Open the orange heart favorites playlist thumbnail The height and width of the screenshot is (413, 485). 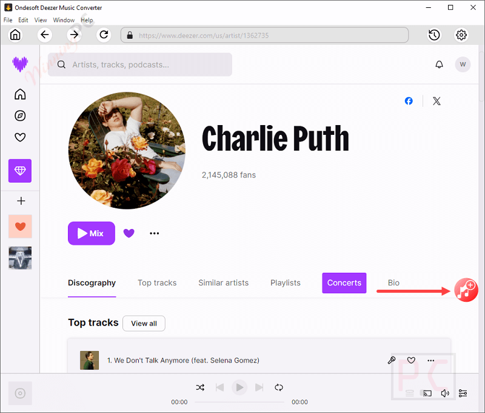pos(20,227)
